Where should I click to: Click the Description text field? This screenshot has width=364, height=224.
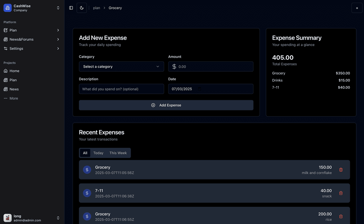121,89
